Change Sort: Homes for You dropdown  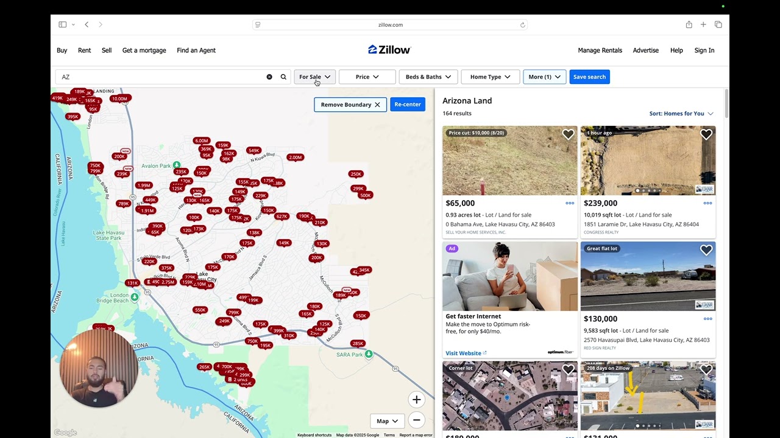pos(681,113)
